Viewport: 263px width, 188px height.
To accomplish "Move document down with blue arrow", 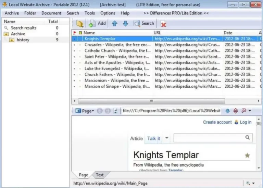I will pos(125,24).
